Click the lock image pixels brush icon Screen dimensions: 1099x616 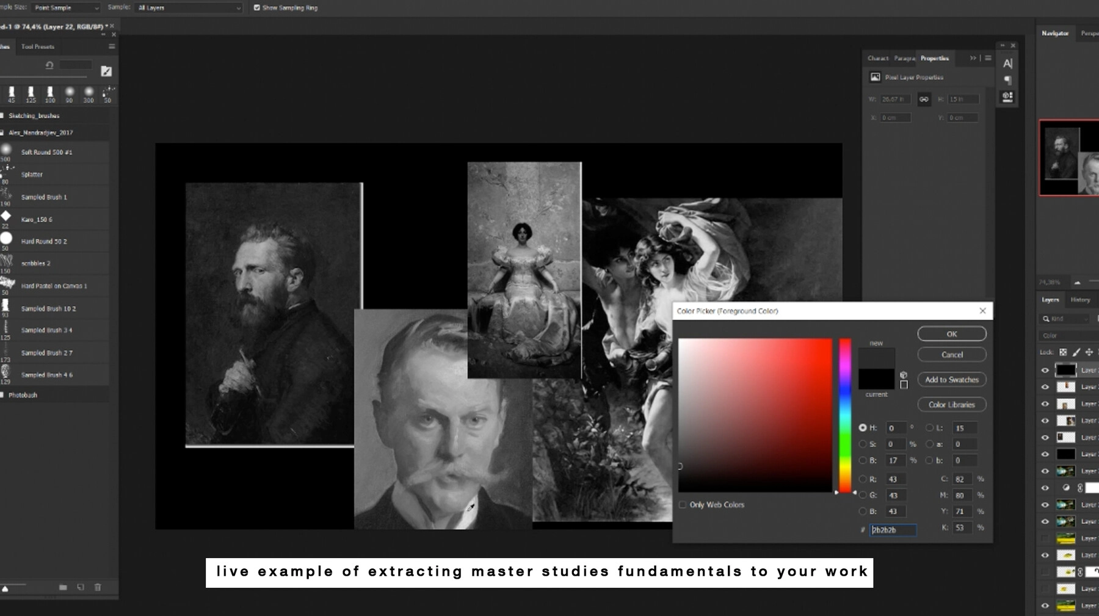click(1076, 352)
